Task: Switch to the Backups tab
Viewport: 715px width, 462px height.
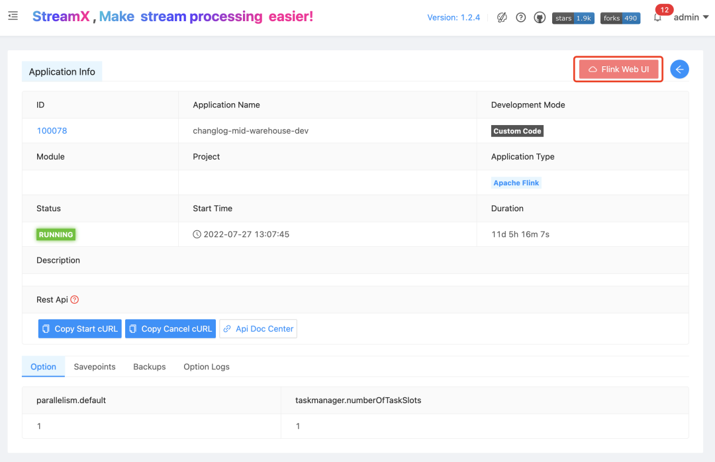Action: tap(150, 367)
